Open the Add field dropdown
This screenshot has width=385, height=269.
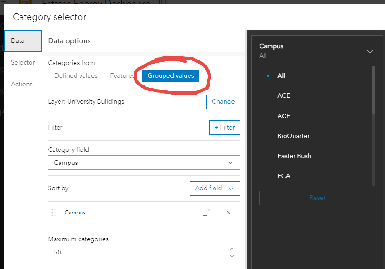[x=215, y=189]
